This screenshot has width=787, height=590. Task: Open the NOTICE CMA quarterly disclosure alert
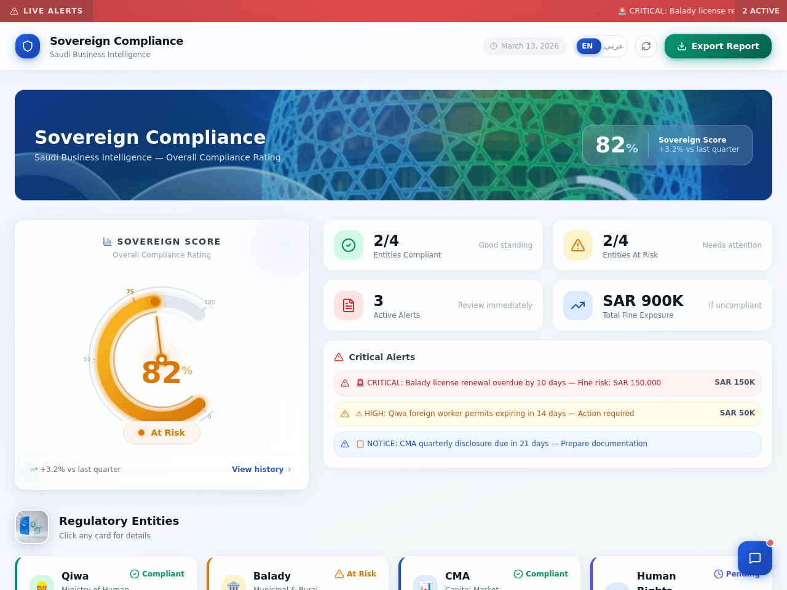[548, 444]
